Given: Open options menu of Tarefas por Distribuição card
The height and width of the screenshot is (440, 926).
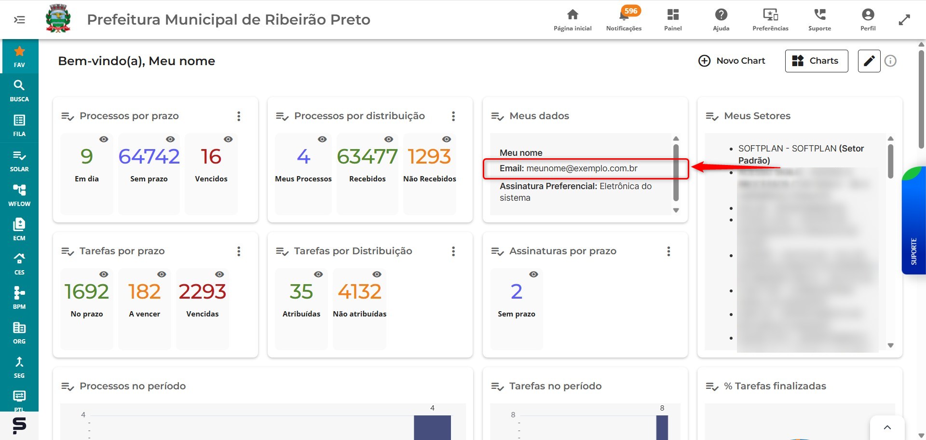Looking at the screenshot, I should click(453, 251).
